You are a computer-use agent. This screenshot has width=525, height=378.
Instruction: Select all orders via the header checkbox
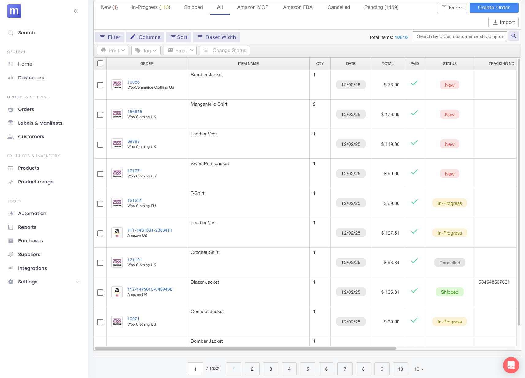[x=100, y=63]
